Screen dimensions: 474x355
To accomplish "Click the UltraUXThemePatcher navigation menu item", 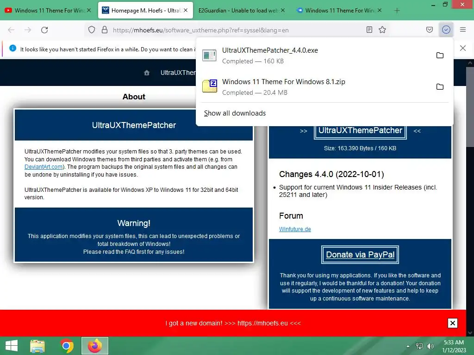I will 178,73.
